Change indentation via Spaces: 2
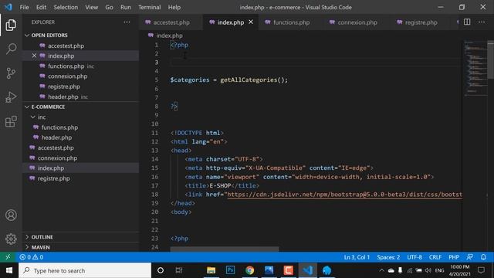 tap(388, 257)
